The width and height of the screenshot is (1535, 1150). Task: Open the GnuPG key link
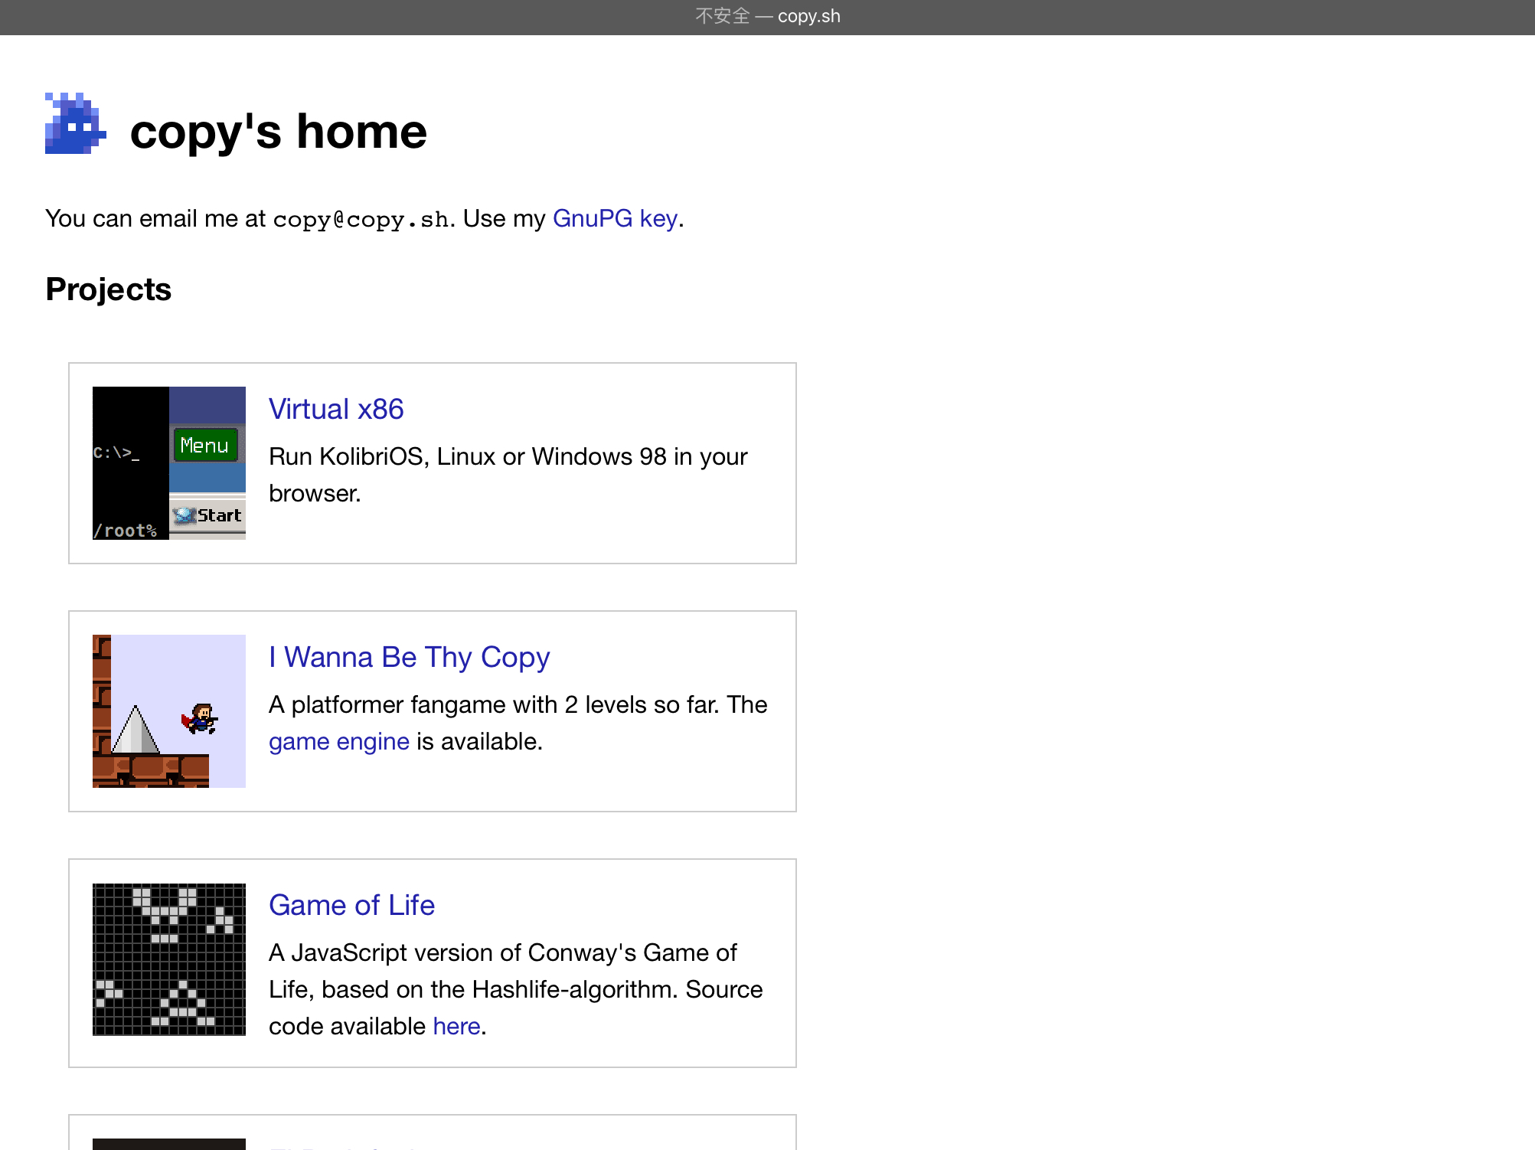coord(615,219)
